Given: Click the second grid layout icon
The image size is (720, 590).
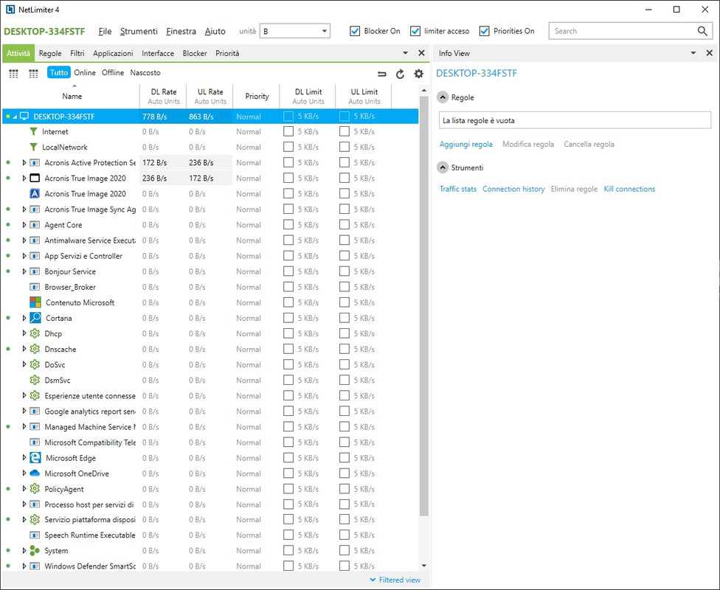Looking at the screenshot, I should coord(33,74).
